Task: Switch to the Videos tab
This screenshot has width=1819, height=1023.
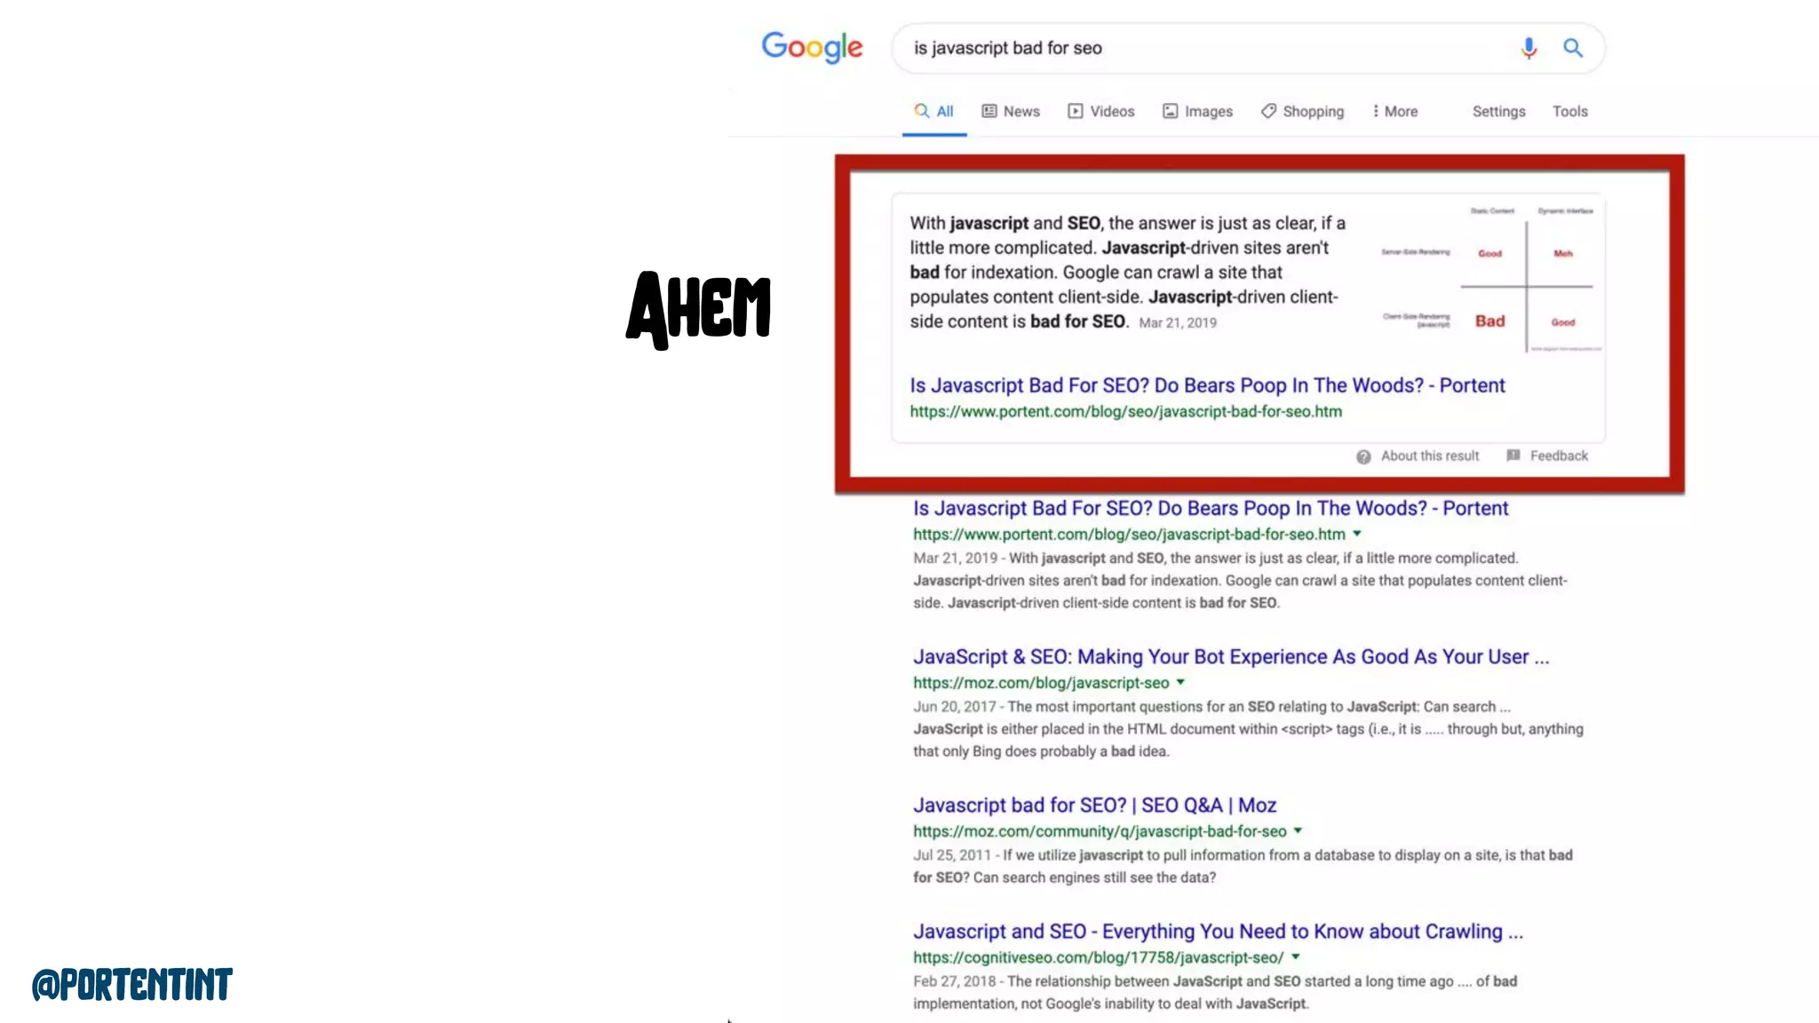Action: pos(1101,111)
